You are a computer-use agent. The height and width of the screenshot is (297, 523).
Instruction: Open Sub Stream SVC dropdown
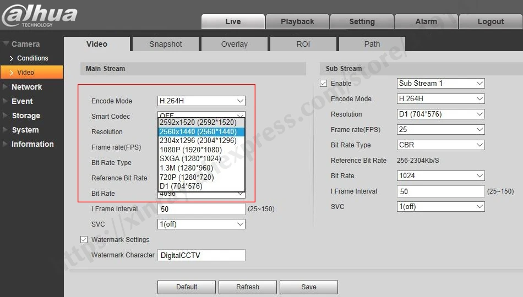click(x=440, y=206)
